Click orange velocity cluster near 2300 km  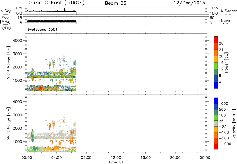pos(49,126)
